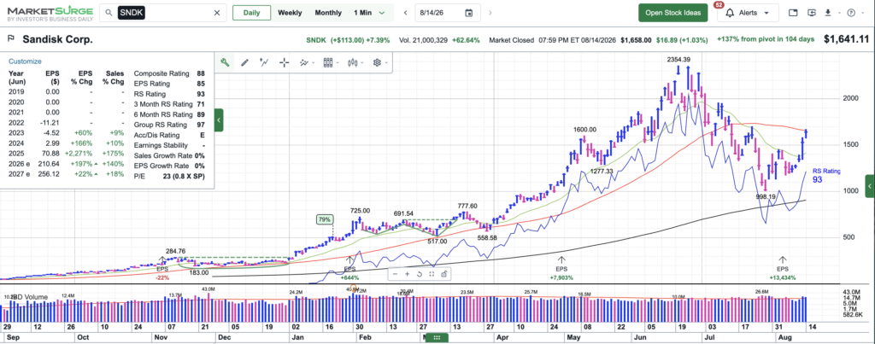Click the +644% EPS marker
The width and height of the screenshot is (875, 344).
pos(349,277)
